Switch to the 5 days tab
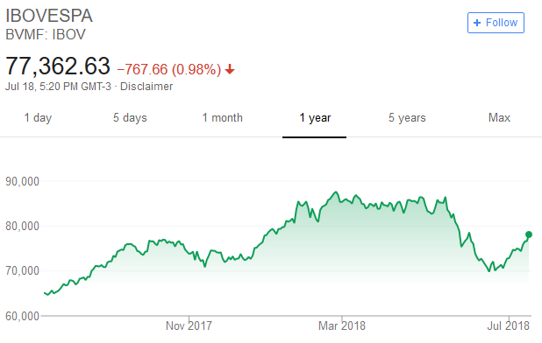Viewport: 542px width, 343px height. (x=130, y=118)
